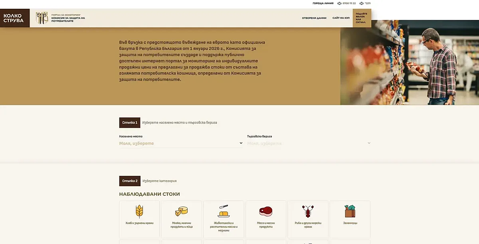Image resolution: width=479 pixels, height=244 pixels.
Task: Select the Стъпка 1 step label
Action: 130,123
